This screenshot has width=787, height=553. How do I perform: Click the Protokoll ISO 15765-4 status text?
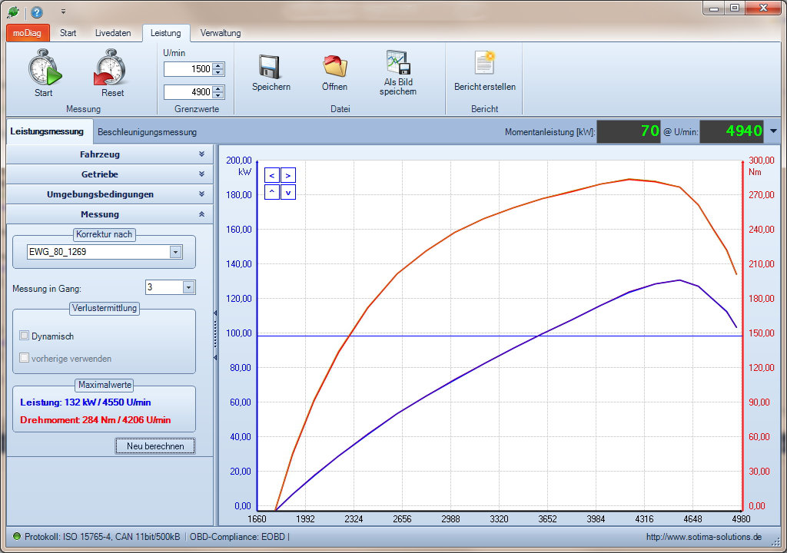[102, 537]
